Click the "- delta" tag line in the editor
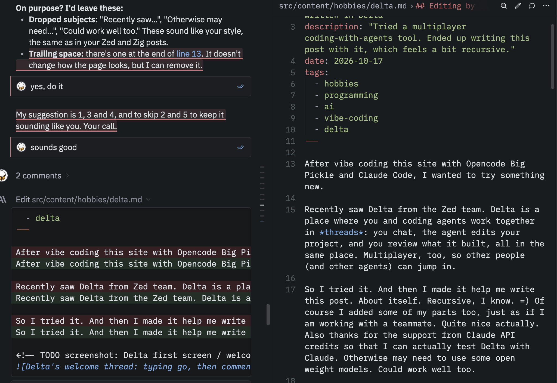The height and width of the screenshot is (383, 557). 332,129
